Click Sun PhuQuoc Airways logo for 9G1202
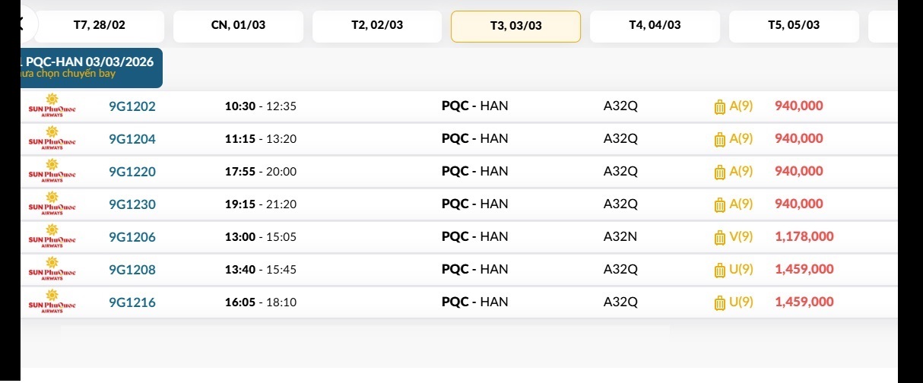This screenshot has width=923, height=383. click(52, 106)
